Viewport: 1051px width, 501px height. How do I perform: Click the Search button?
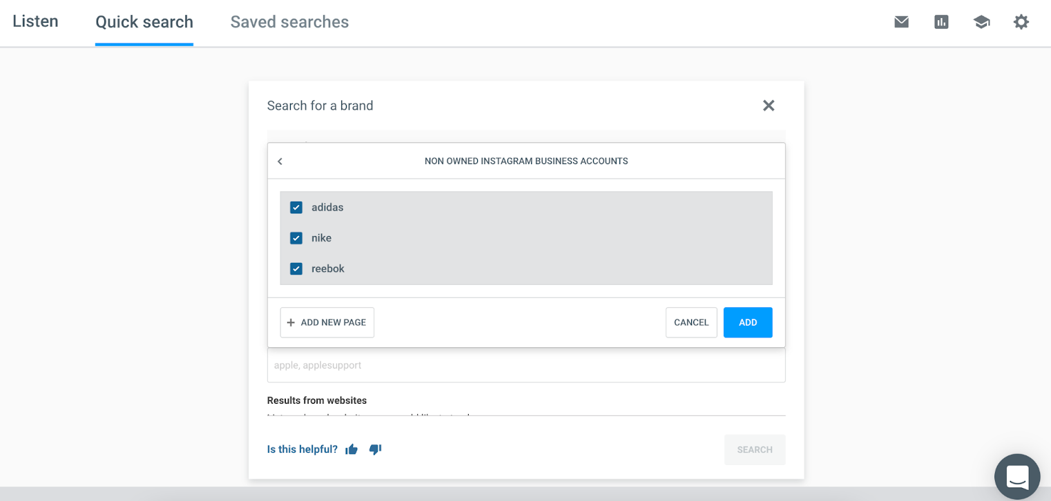point(755,450)
